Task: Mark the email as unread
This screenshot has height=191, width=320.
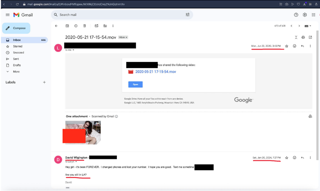Action: [96, 26]
